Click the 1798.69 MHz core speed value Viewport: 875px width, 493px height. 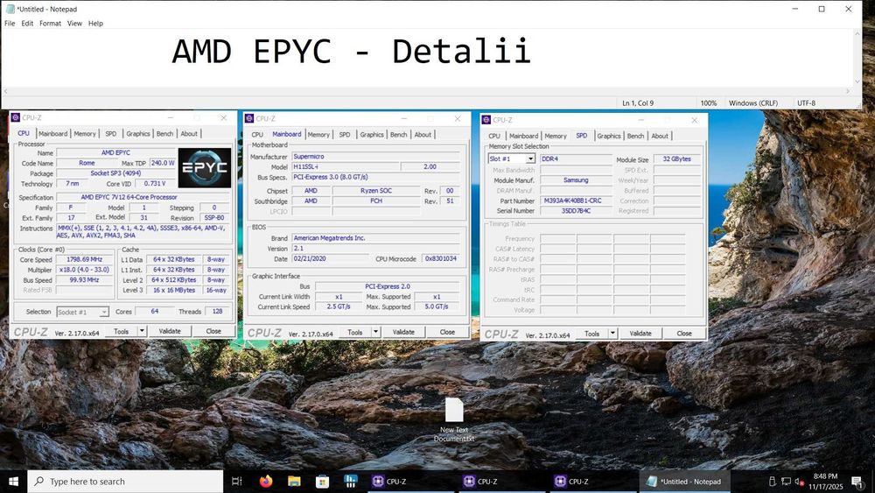pos(84,259)
